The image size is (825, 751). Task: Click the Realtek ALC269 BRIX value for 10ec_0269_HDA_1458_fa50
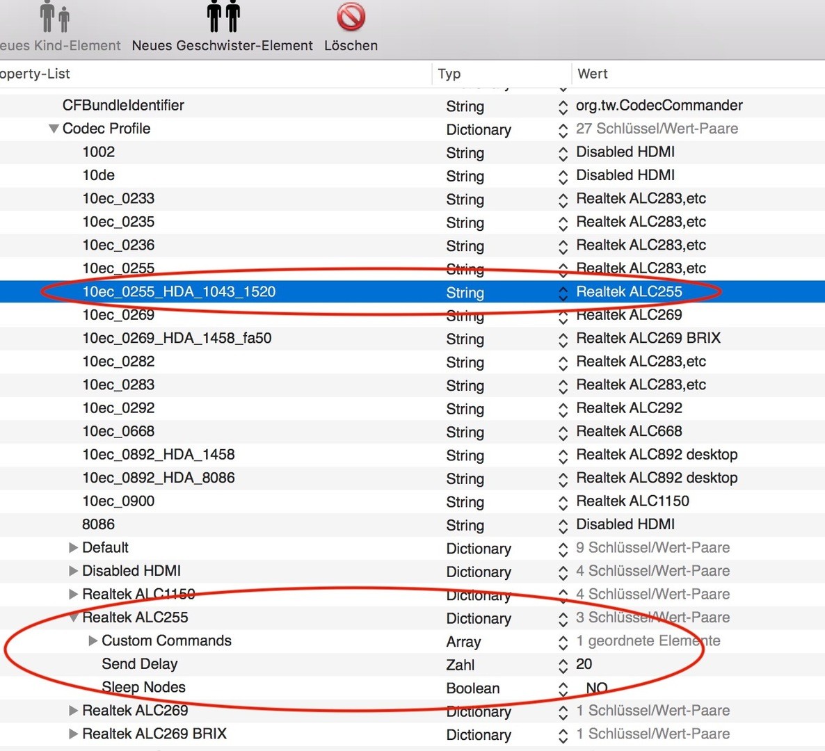tap(648, 338)
